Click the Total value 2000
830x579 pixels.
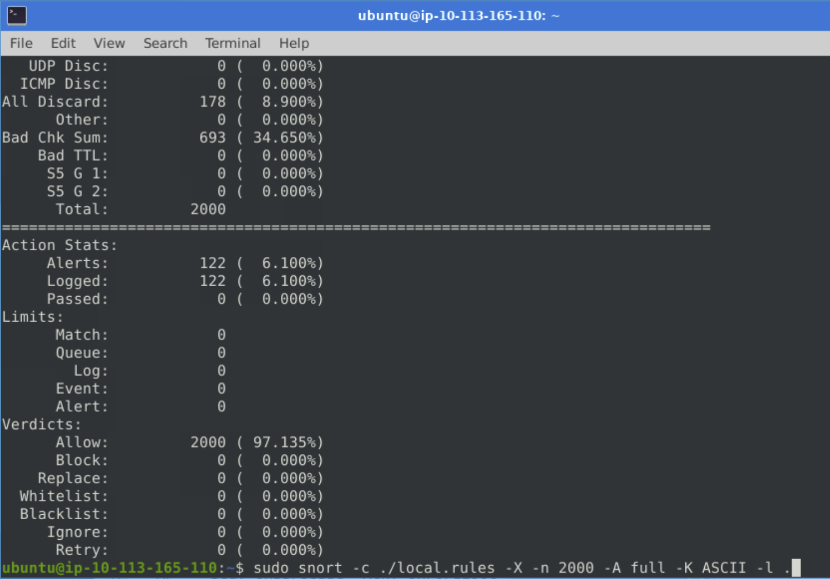tap(208, 209)
